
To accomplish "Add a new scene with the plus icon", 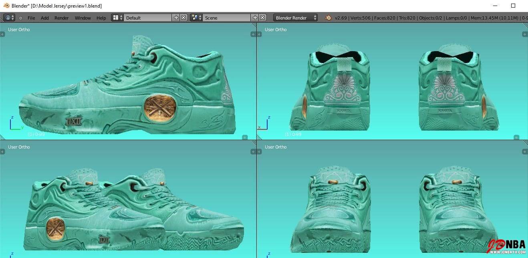I will 255,18.
